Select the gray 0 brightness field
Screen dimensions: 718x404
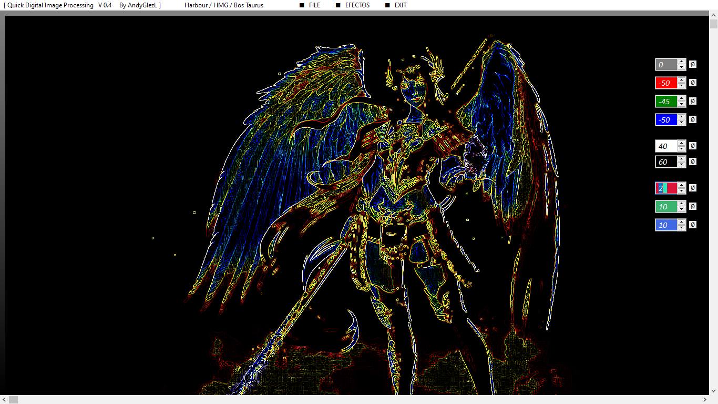pyautogui.click(x=666, y=65)
